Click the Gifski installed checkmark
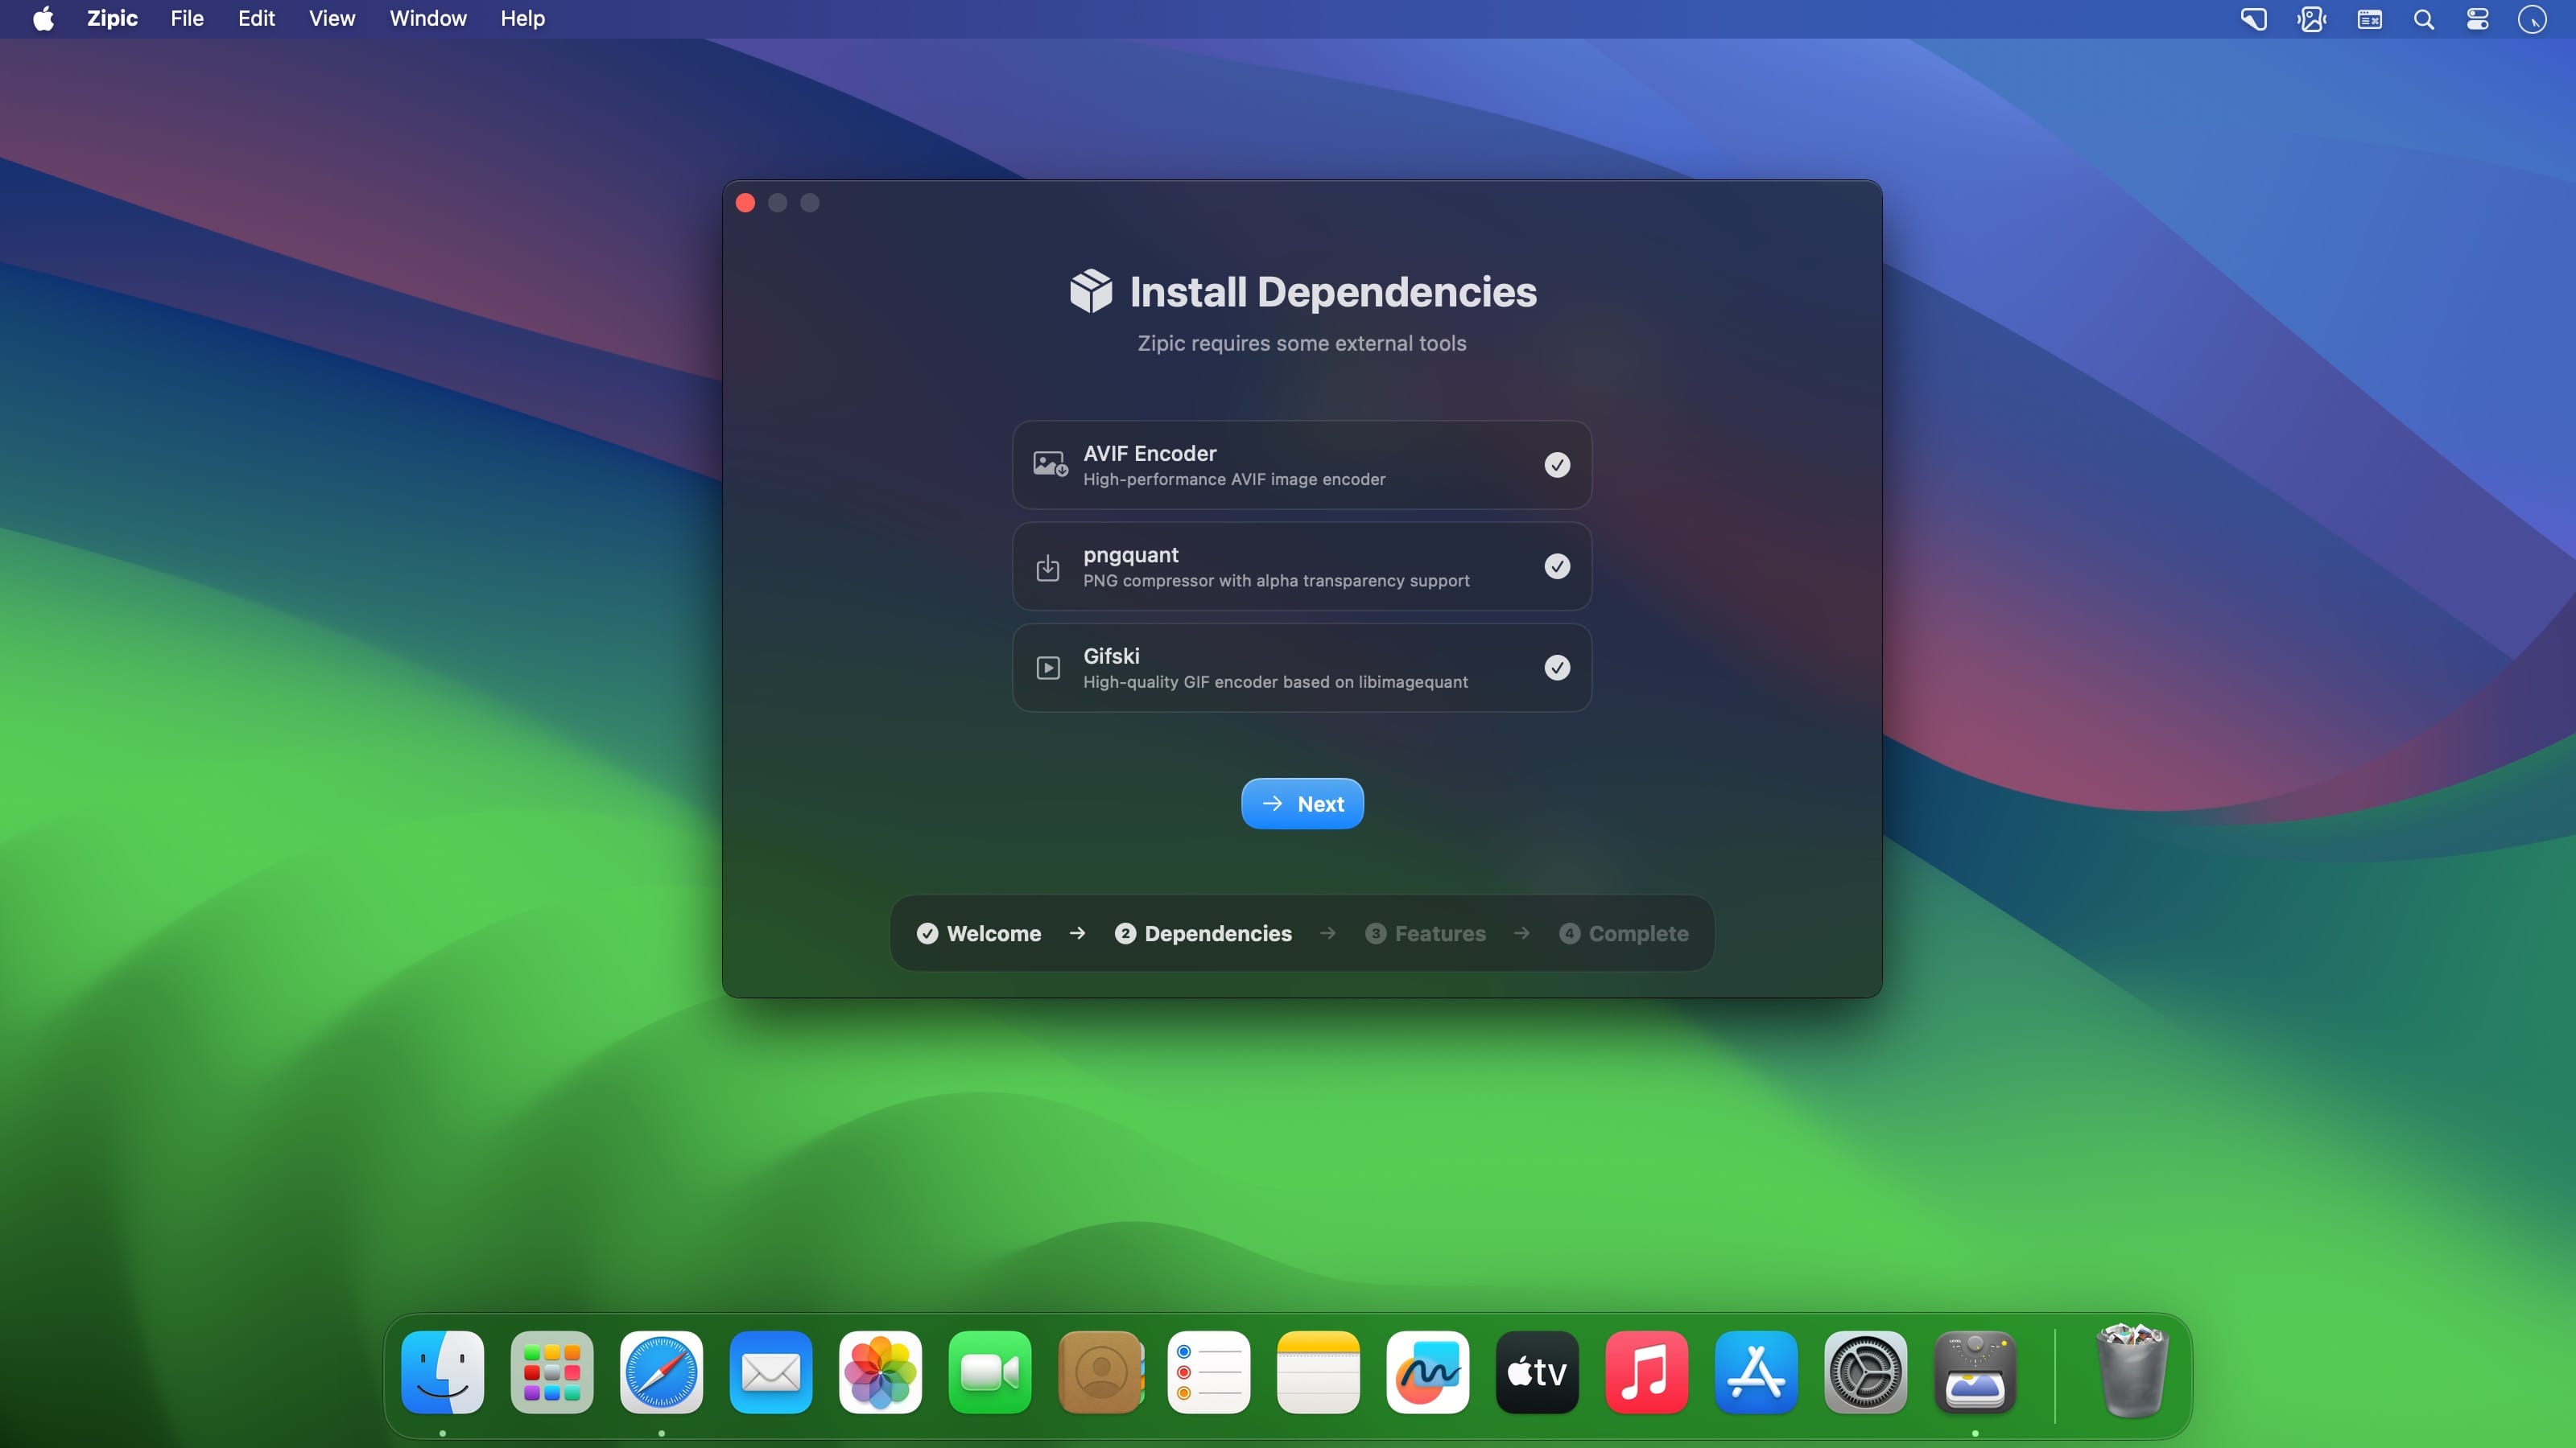 pos(1556,668)
